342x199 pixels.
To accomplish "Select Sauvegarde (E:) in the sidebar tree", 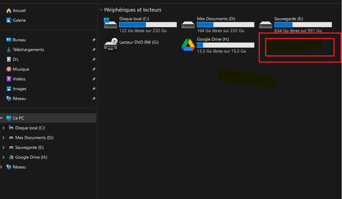I will [x=29, y=147].
